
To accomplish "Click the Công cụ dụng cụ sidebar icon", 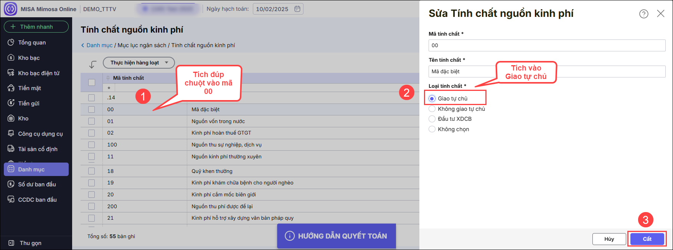I will [11, 133].
